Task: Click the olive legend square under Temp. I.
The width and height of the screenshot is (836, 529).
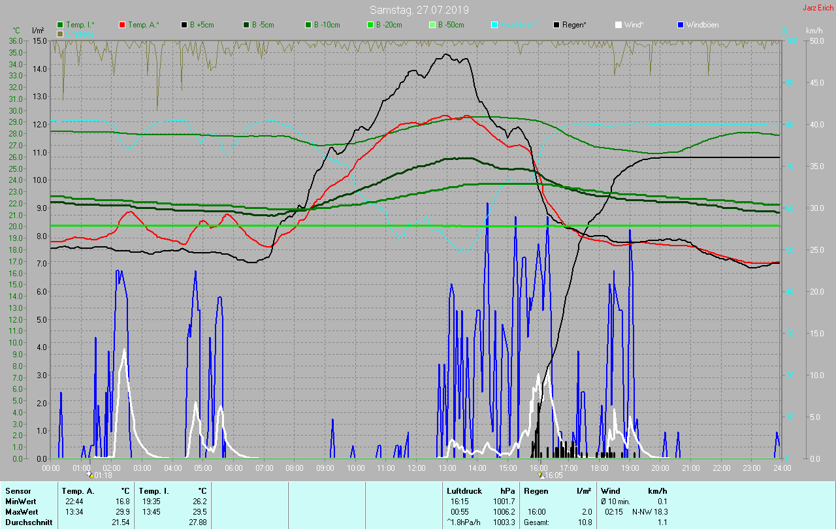Action: 60,34
